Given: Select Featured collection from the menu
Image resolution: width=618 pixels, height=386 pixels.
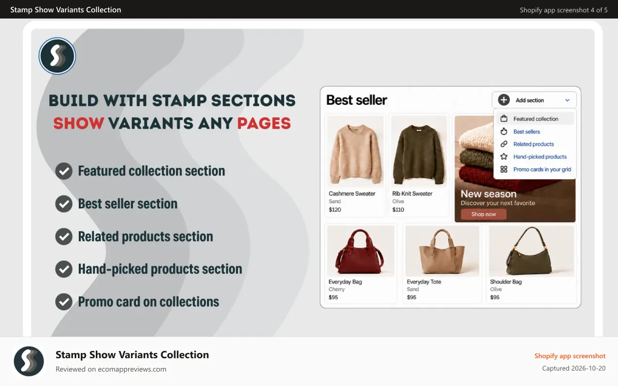Looking at the screenshot, I should pyautogui.click(x=535, y=119).
